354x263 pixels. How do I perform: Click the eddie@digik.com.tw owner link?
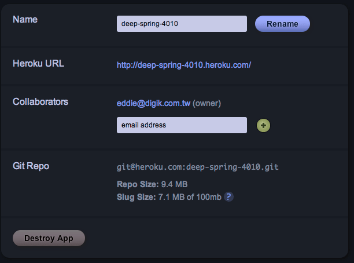[x=153, y=103]
